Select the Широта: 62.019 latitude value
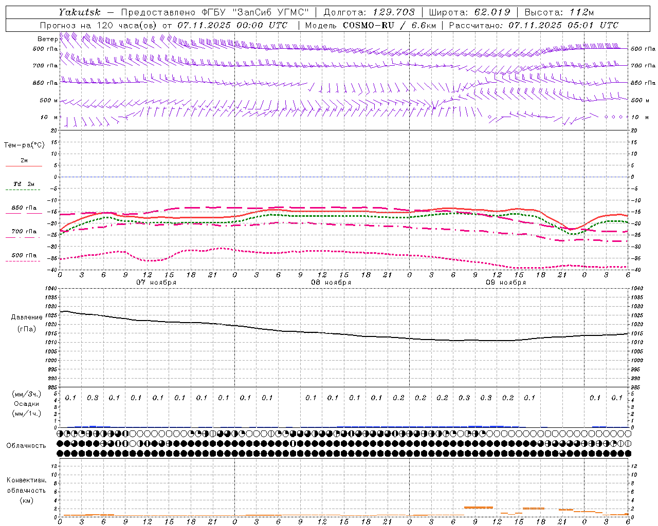658x526 pixels. pyautogui.click(x=469, y=12)
